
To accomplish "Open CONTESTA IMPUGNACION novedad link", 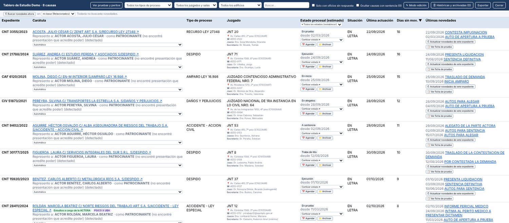I will (x=466, y=32).
